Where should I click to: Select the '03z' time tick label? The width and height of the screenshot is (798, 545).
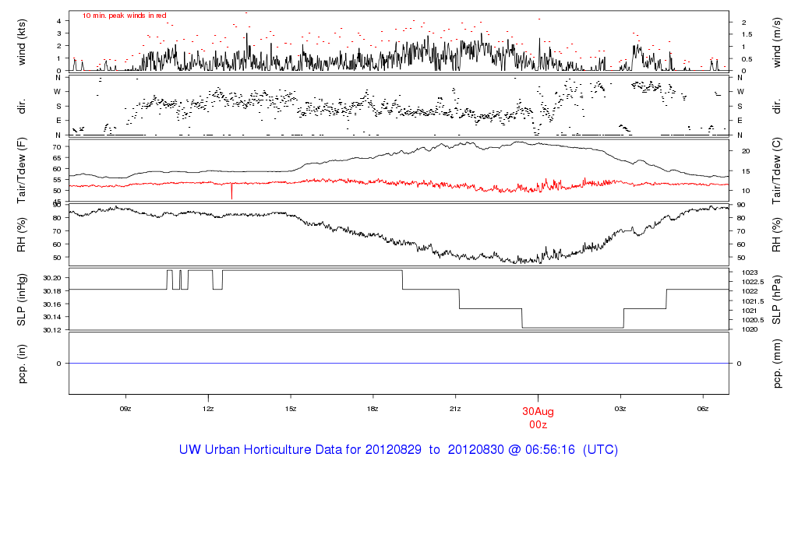tap(620, 409)
